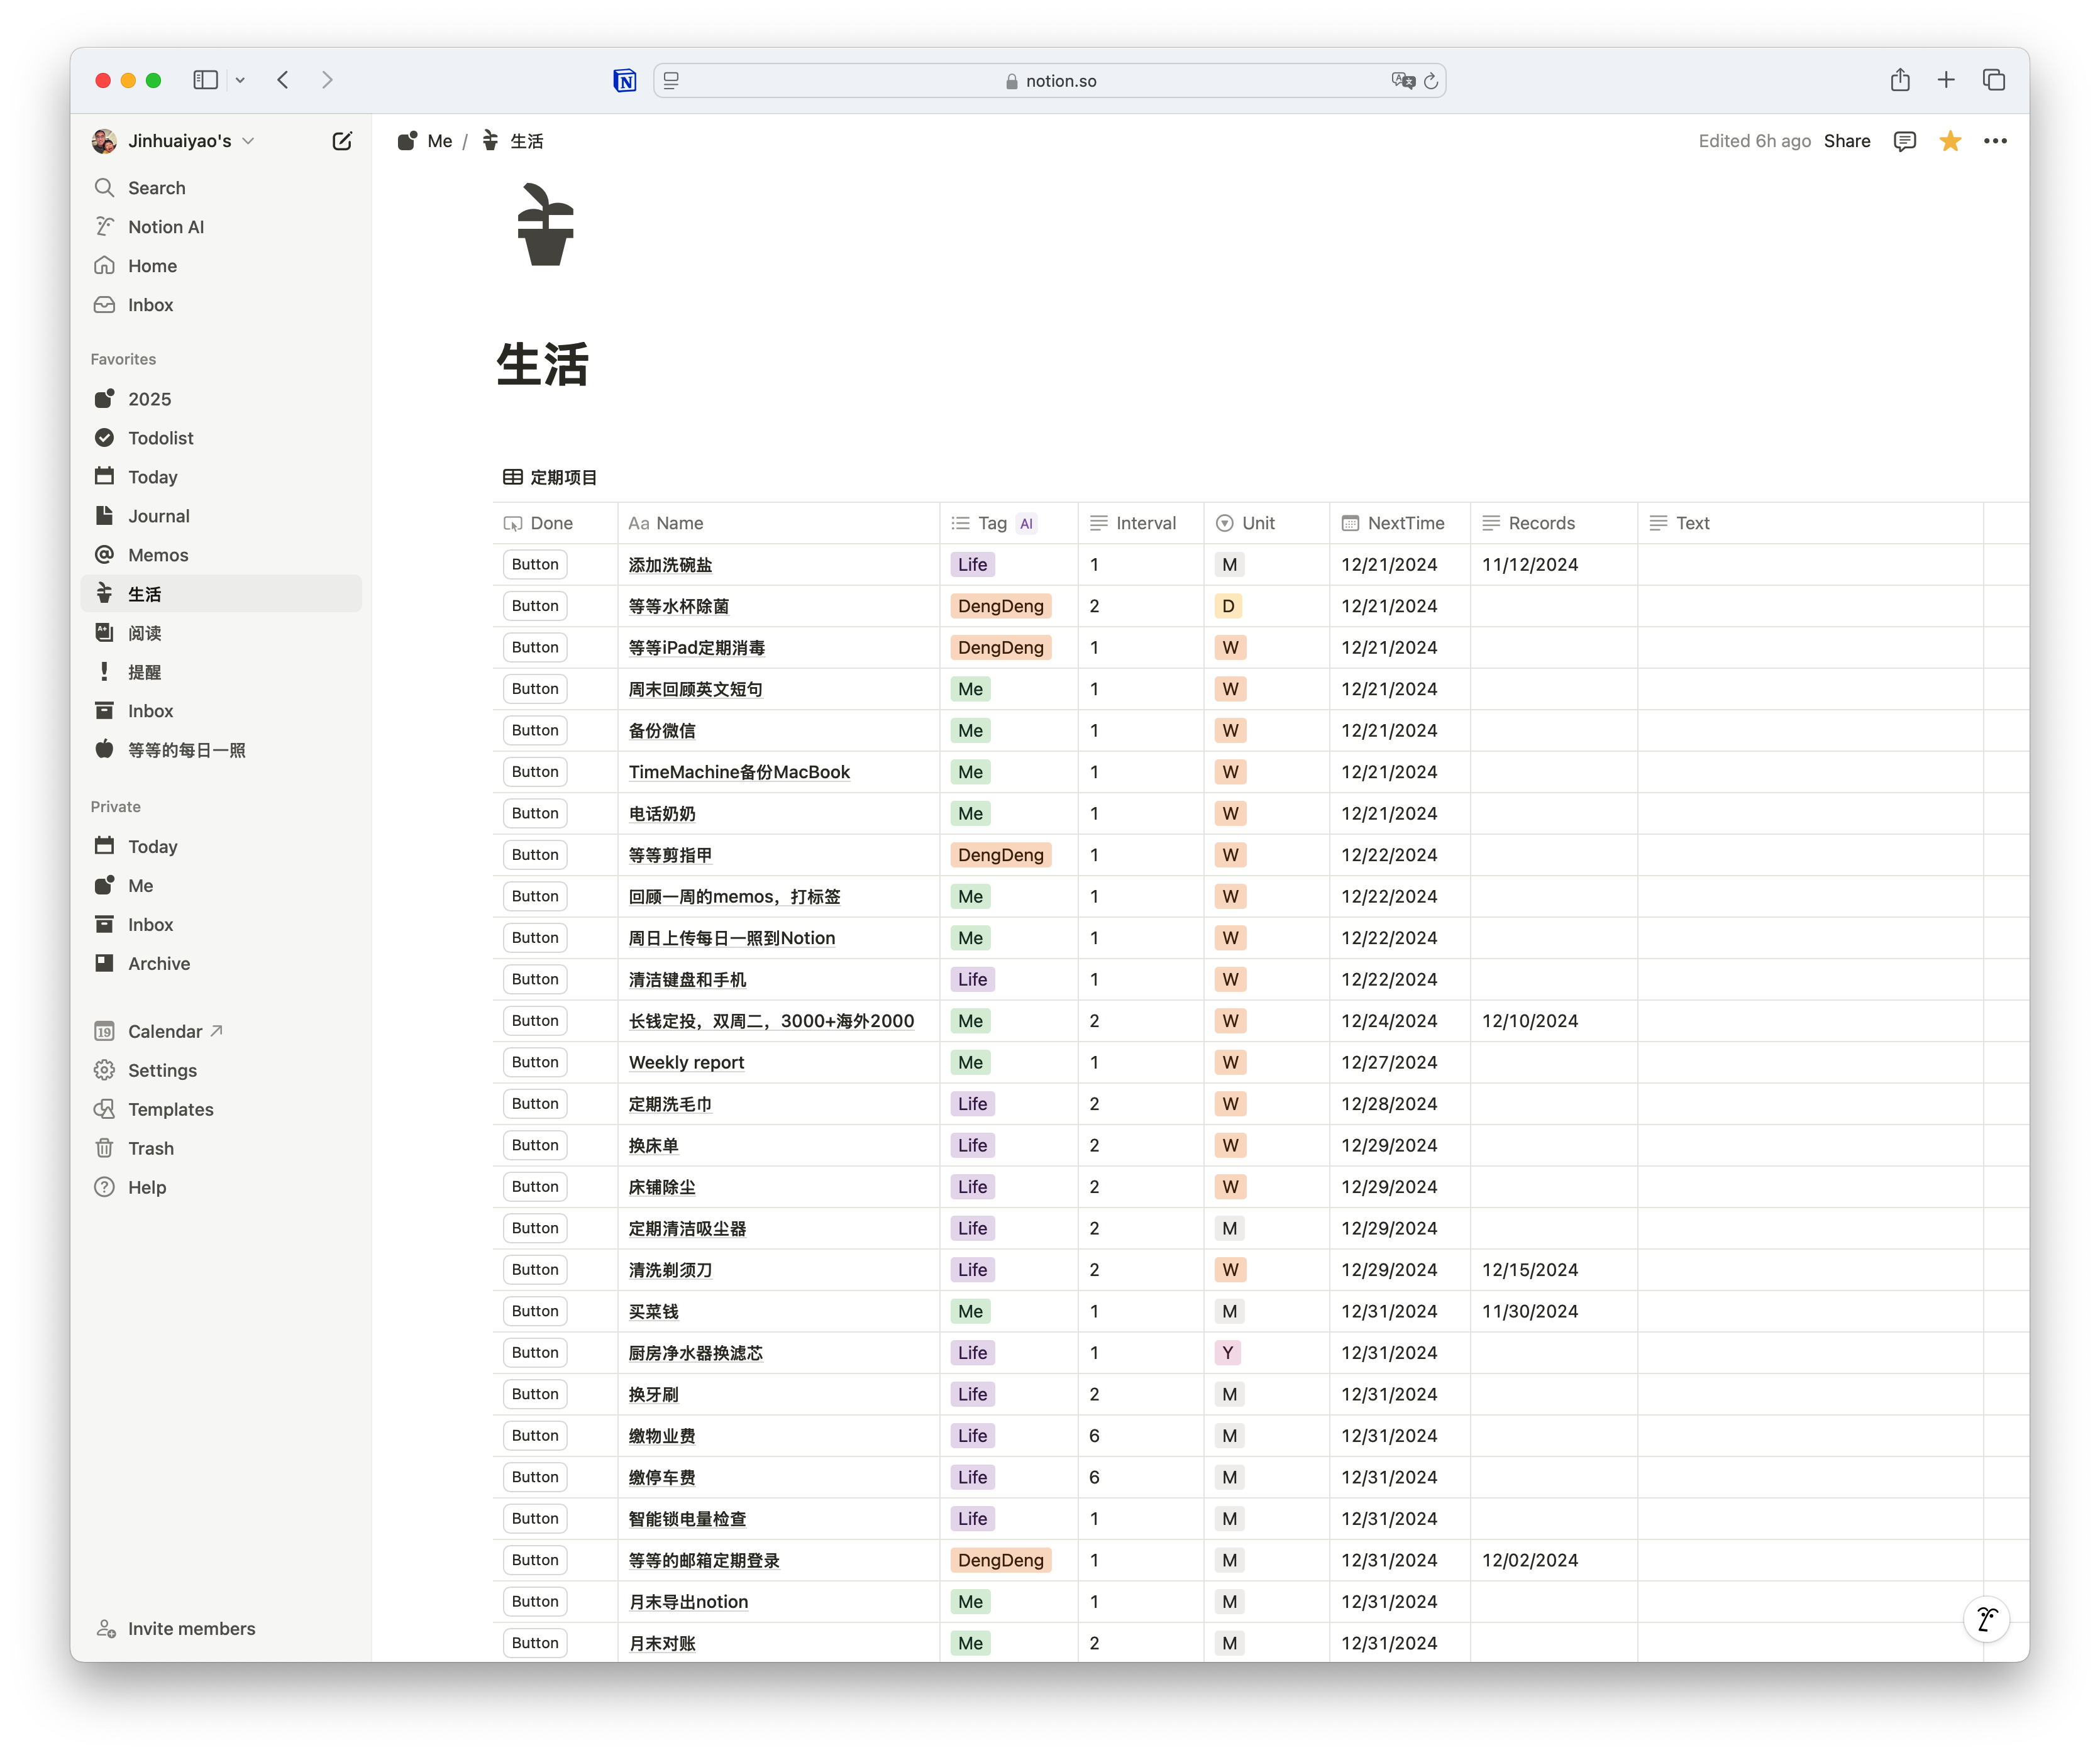This screenshot has width=2100, height=1755.
Task: Open the 2025 favorite page
Action: 220,399
